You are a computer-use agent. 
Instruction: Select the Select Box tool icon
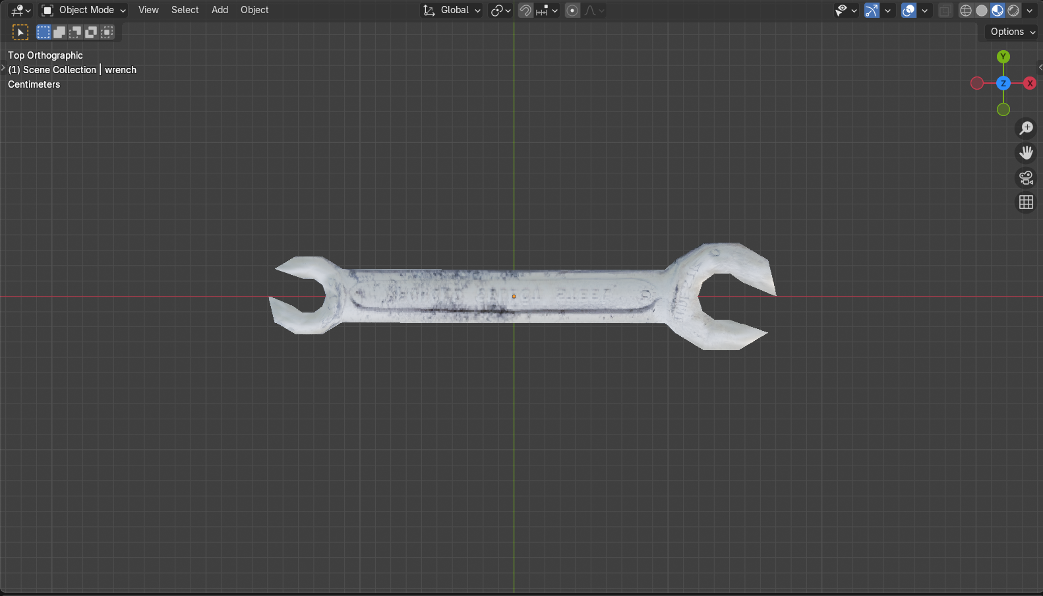[20, 32]
